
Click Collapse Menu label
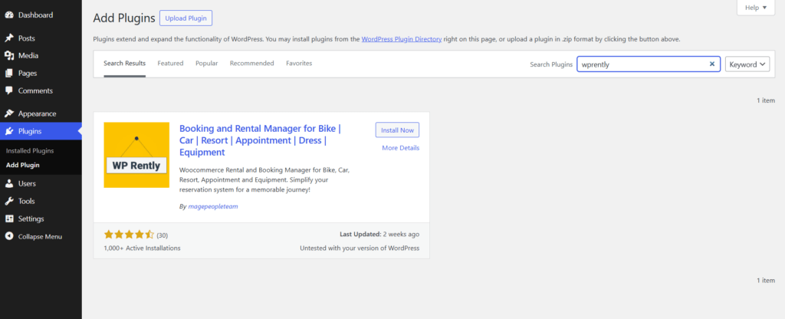[40, 236]
